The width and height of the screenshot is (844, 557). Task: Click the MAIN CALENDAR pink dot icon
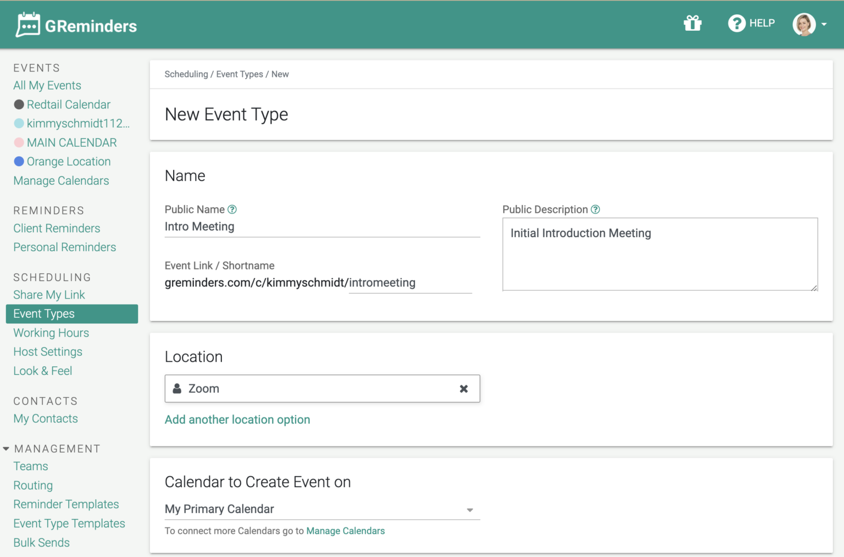18,142
